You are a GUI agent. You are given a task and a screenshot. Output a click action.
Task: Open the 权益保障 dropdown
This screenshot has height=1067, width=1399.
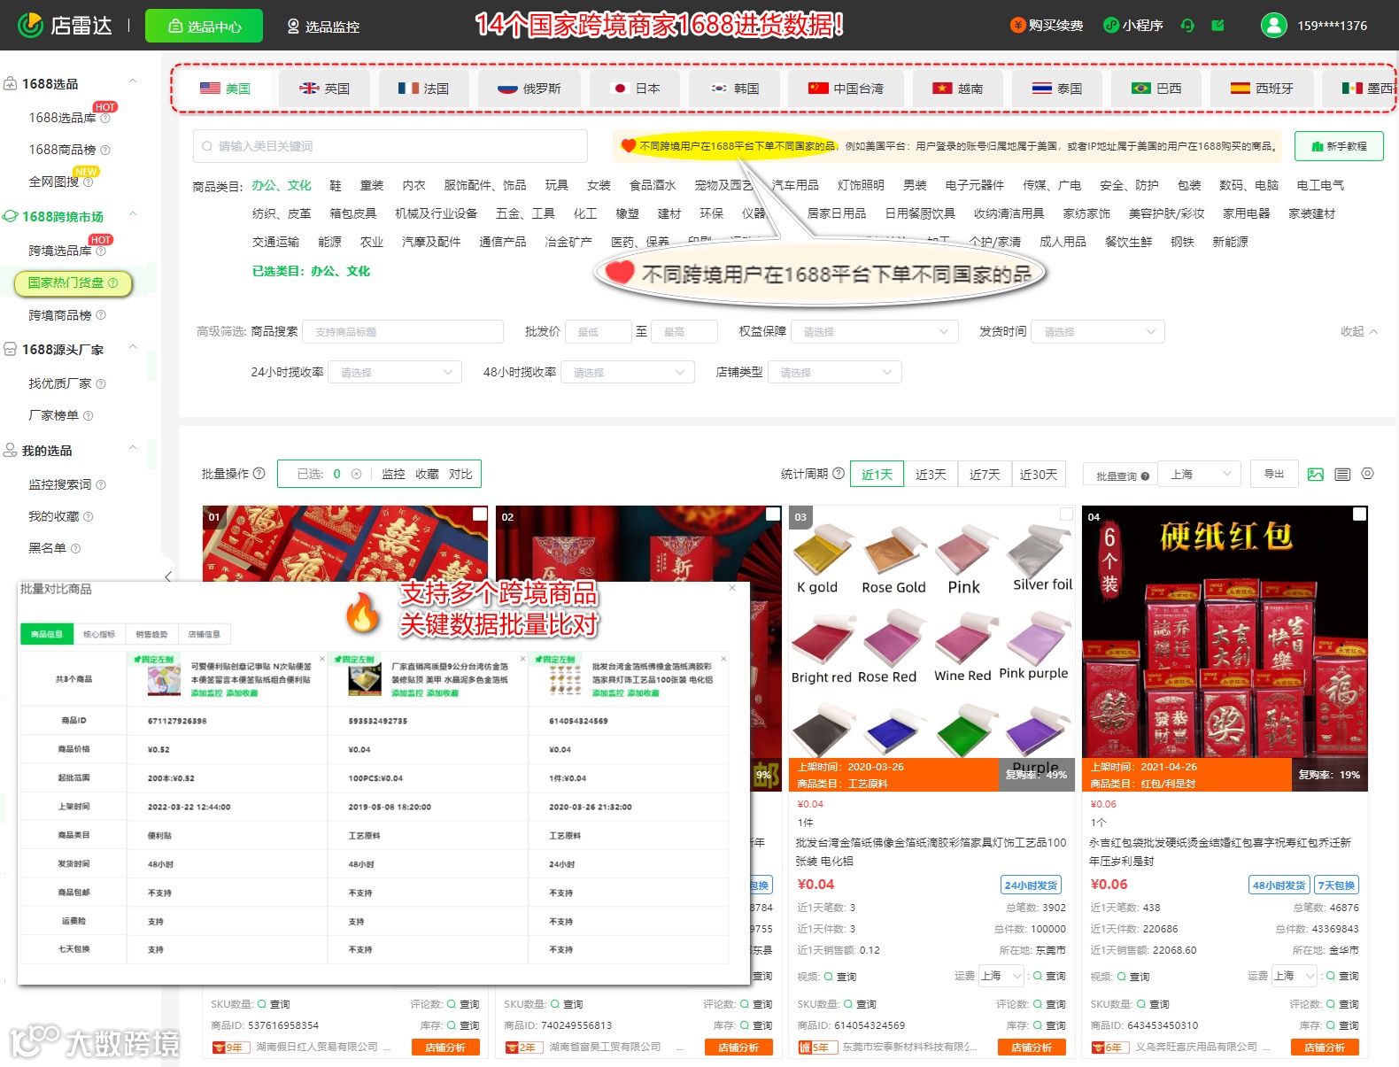pos(875,331)
